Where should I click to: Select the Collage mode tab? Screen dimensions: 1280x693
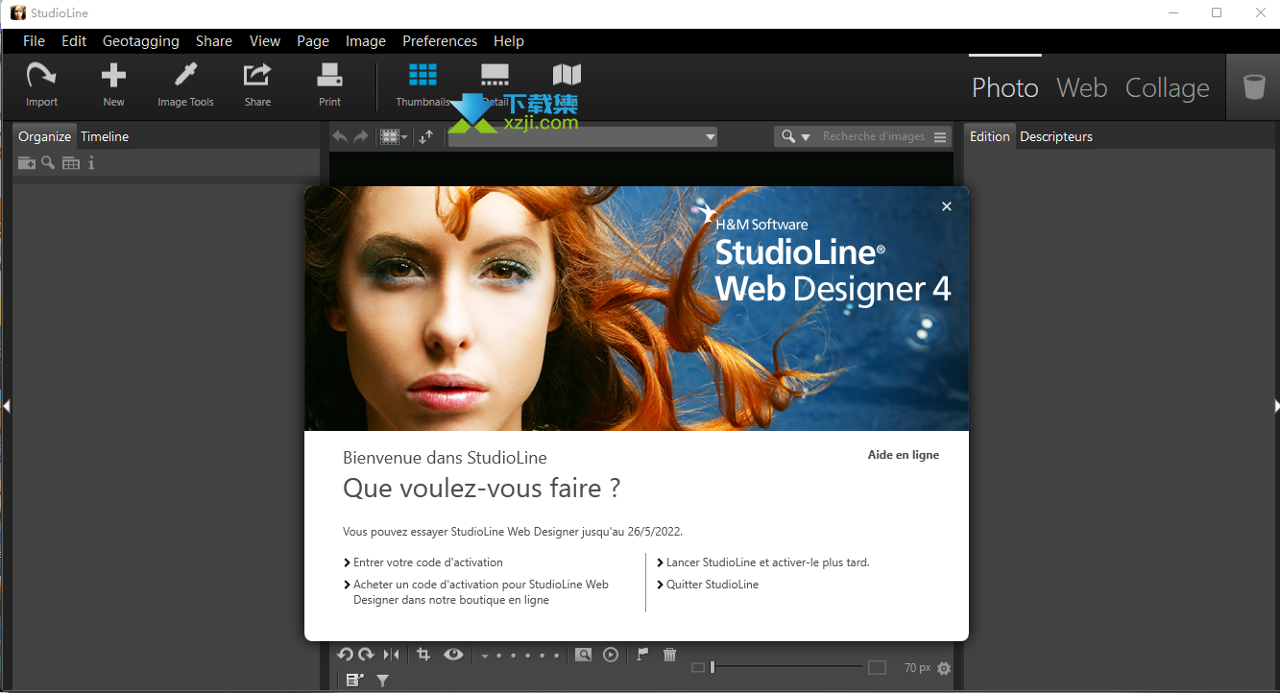coord(1168,87)
